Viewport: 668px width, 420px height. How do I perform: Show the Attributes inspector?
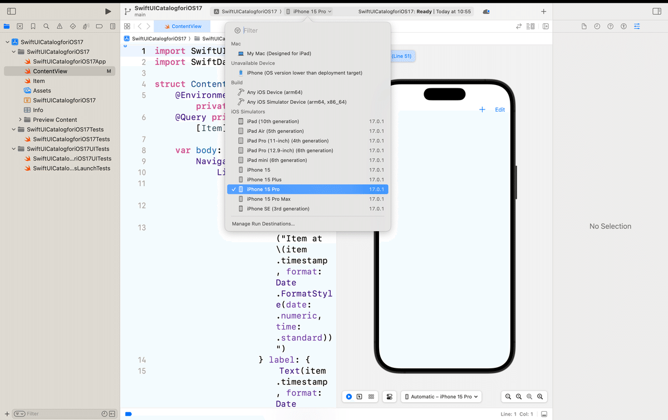637,26
